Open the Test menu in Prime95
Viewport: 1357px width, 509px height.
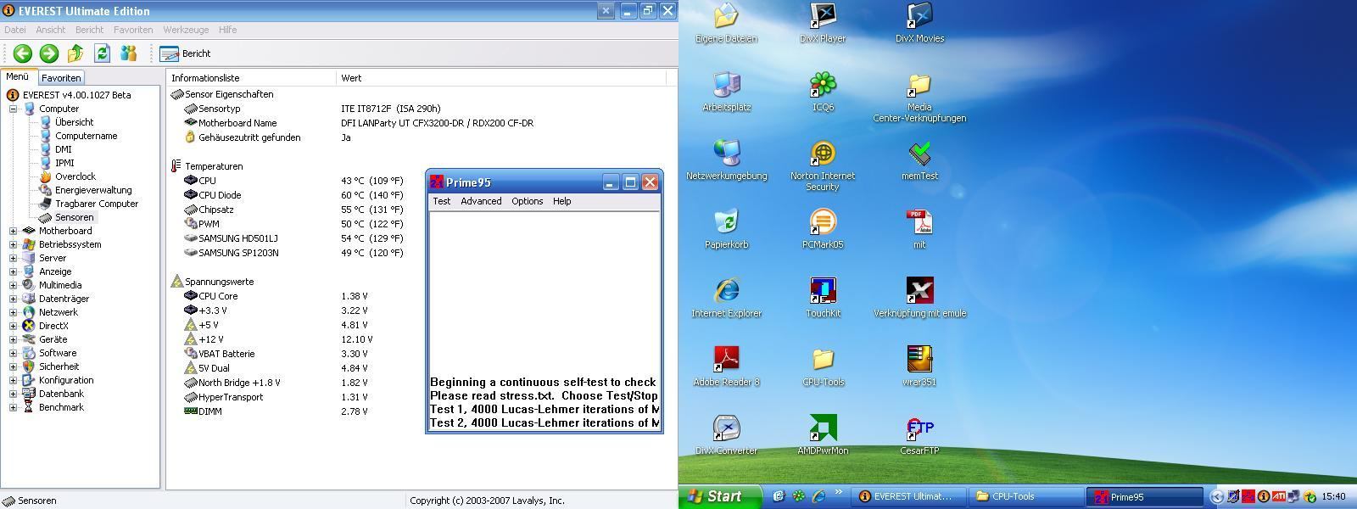click(x=442, y=201)
